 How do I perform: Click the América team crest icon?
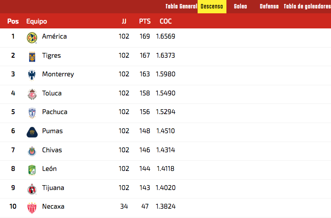pos(32,38)
